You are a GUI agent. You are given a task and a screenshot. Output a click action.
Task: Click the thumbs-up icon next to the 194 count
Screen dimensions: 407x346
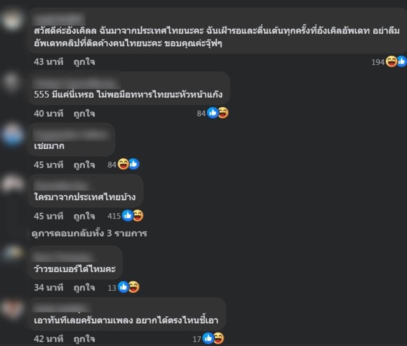click(x=402, y=62)
